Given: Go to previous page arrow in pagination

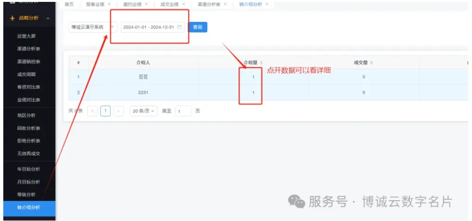Looking at the screenshot, I should click(x=93, y=111).
